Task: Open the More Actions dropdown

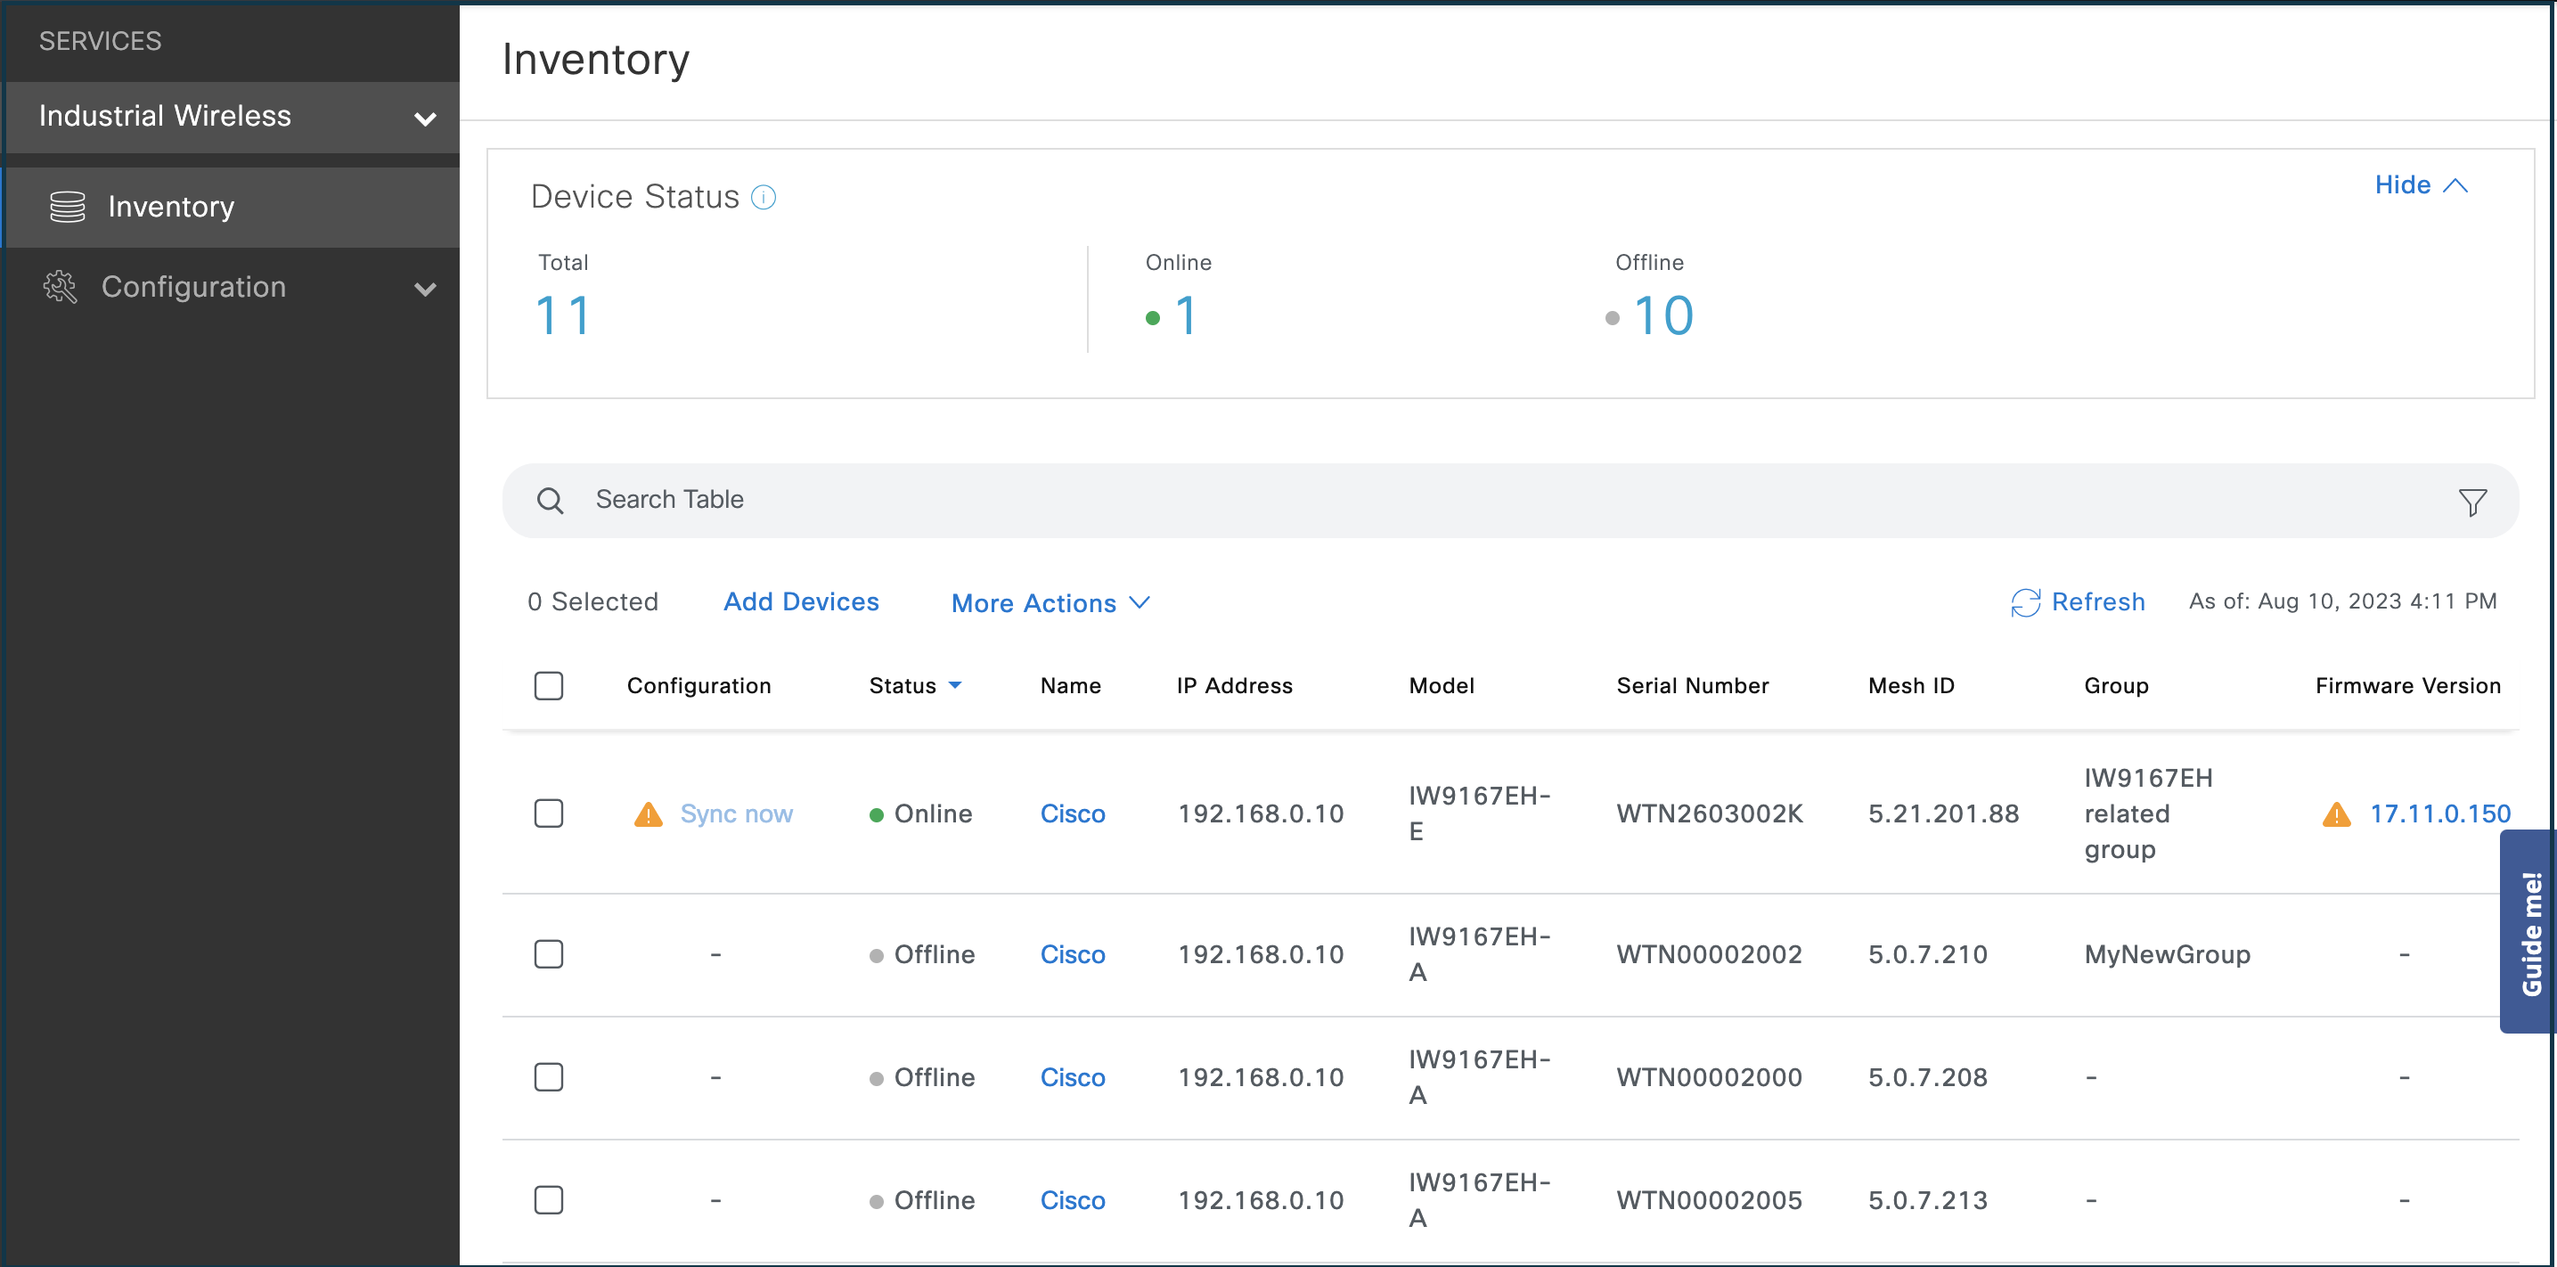Action: pyautogui.click(x=1050, y=602)
